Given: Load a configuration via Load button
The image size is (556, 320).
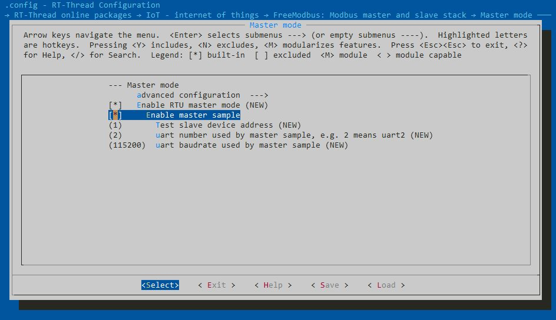Looking at the screenshot, I should (x=386, y=285).
